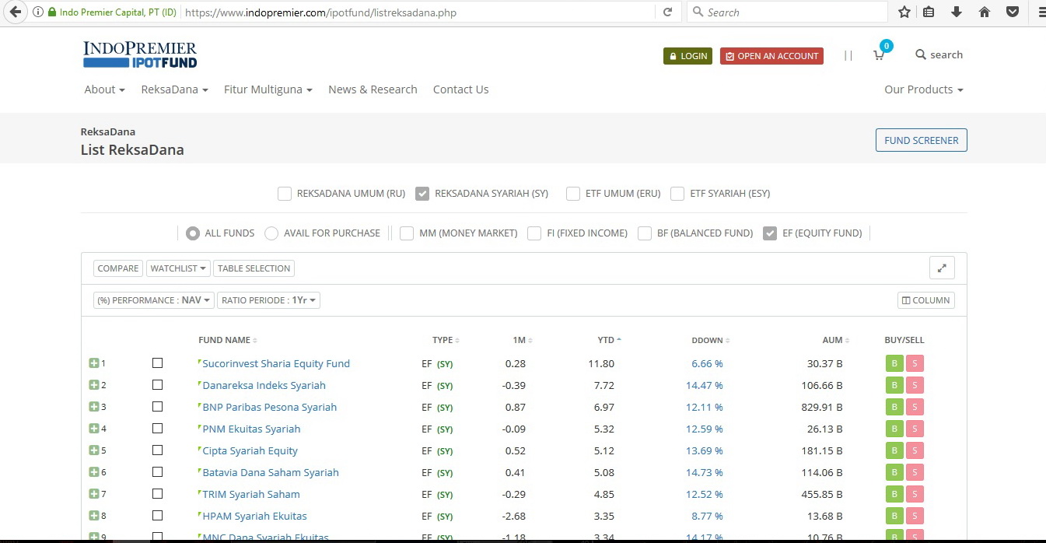Buy HPAM Syariah Ekuitas with B button
The image size is (1046, 543).
tap(894, 516)
